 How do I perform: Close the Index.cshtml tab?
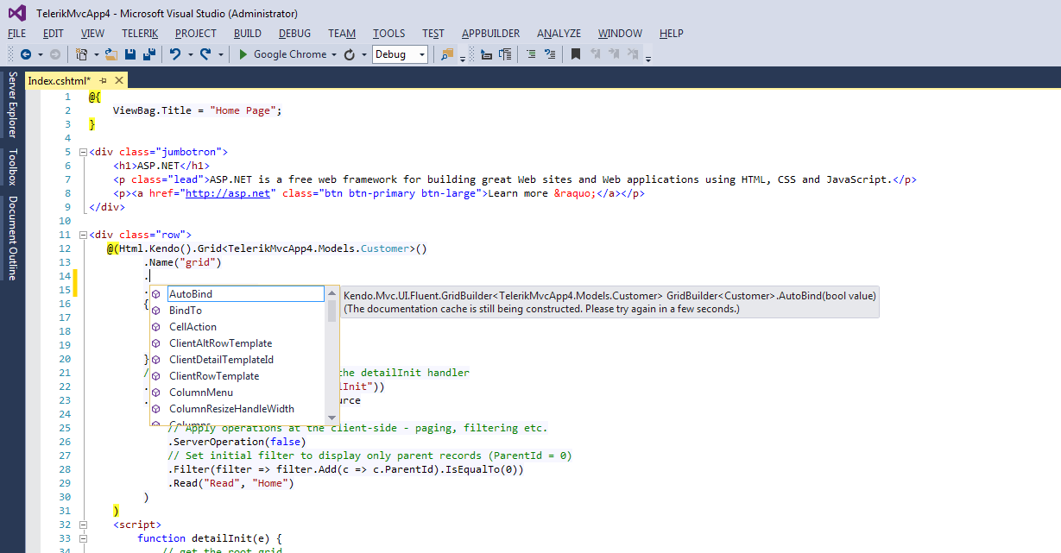click(119, 80)
